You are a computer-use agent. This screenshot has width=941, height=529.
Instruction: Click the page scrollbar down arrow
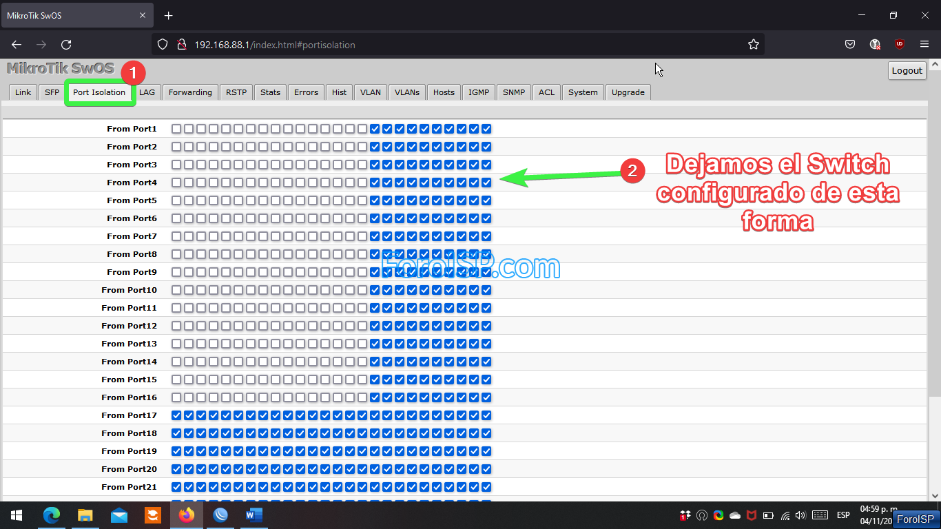click(x=935, y=495)
